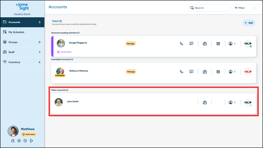
Task: Click the Accounts folder icon in sidebar
Action: (5, 22)
